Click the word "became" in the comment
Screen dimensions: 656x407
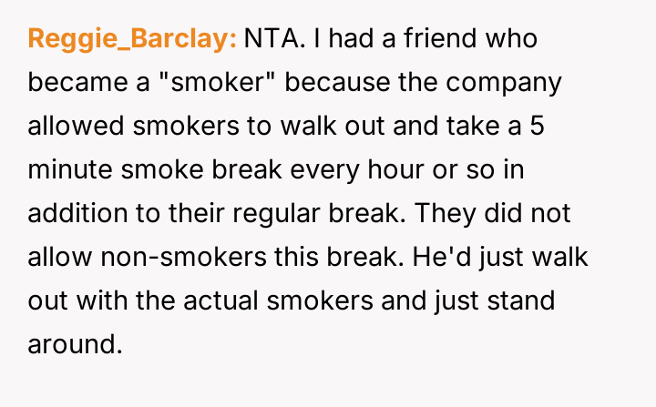click(x=74, y=83)
